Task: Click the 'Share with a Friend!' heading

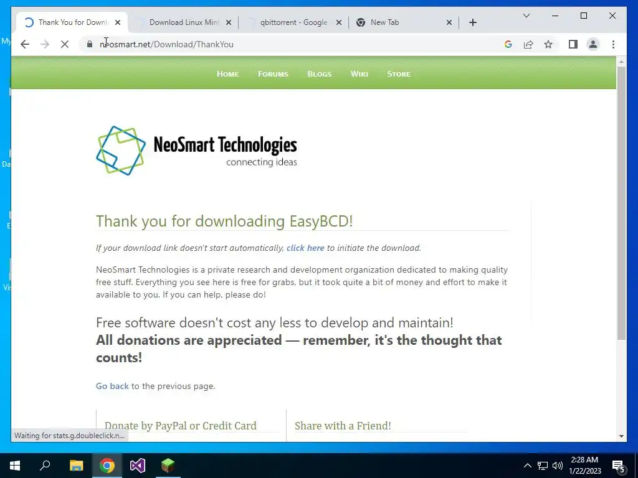Action: (x=343, y=426)
